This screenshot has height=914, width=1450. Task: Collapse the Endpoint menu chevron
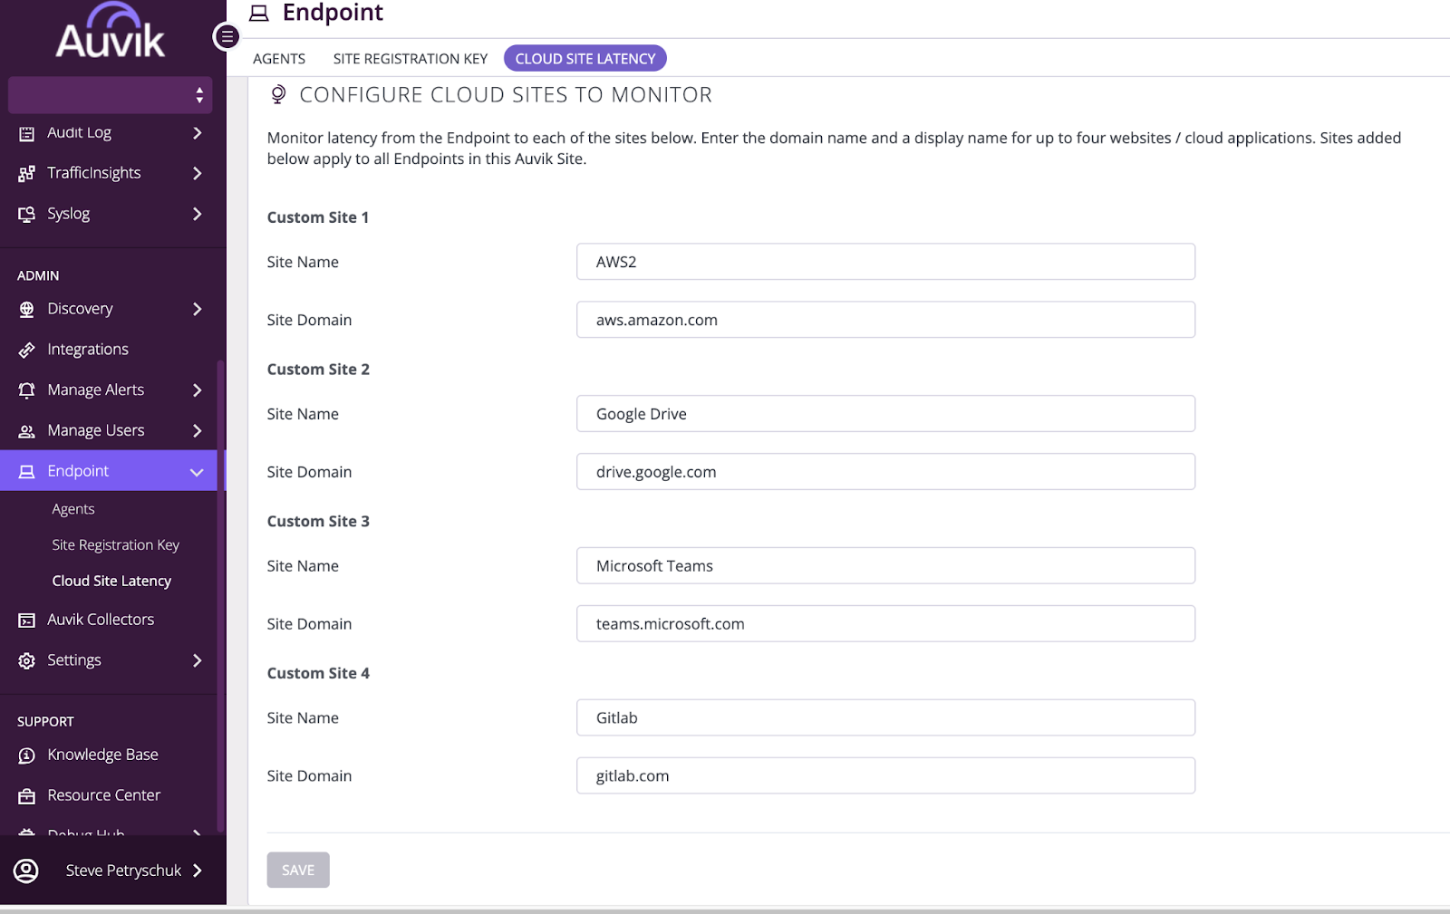(197, 472)
